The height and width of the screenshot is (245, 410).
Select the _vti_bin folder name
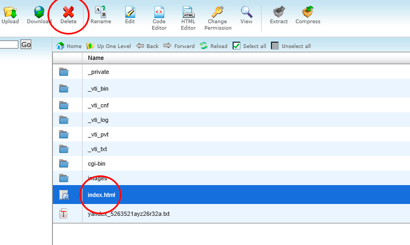click(x=98, y=89)
